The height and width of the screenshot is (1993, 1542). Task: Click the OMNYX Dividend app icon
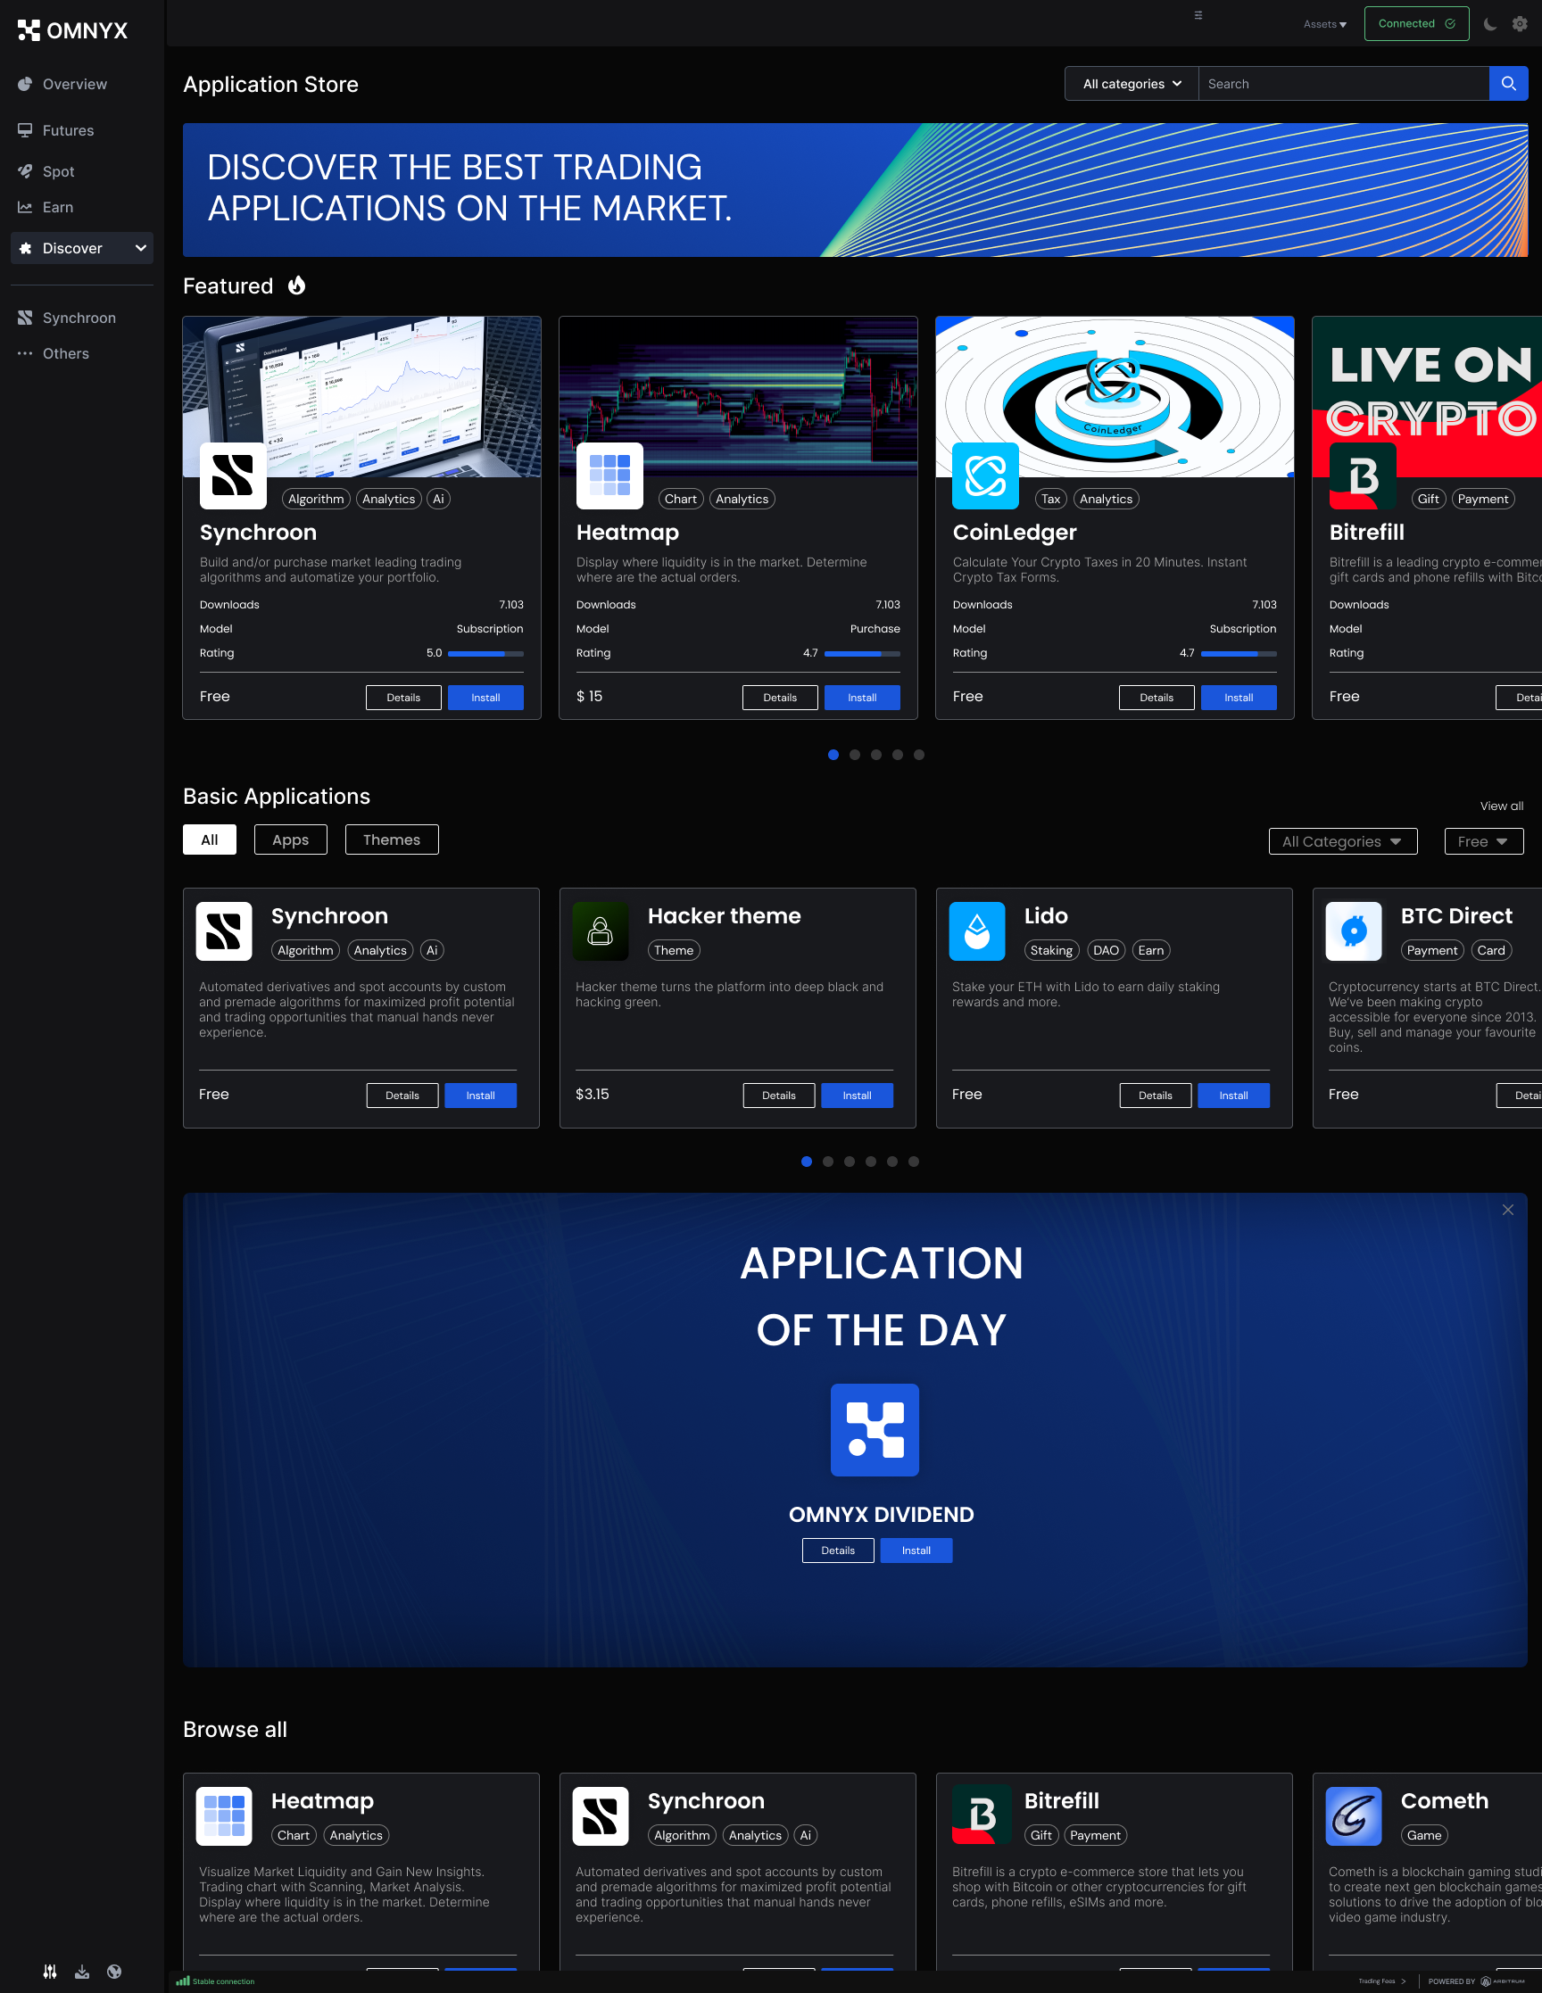coord(875,1430)
